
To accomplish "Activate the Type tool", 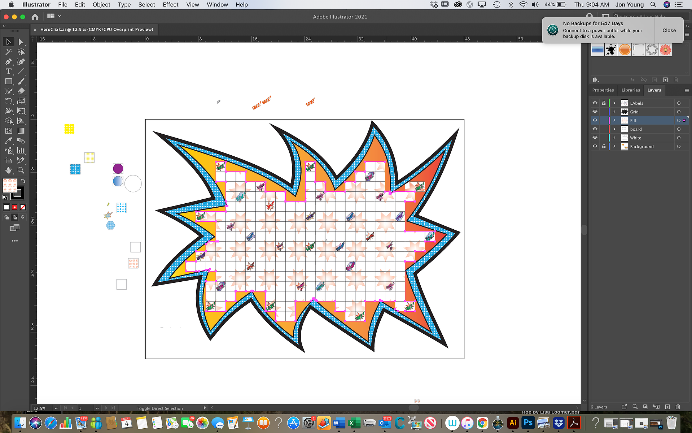I will point(9,72).
